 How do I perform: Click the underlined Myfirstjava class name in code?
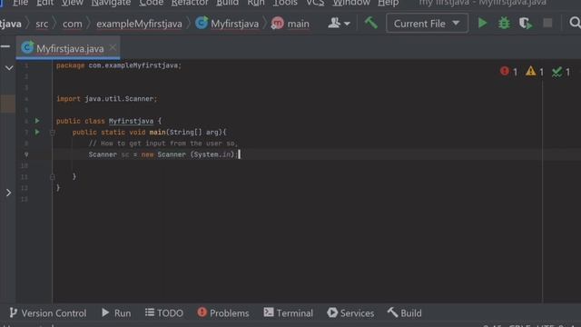tap(131, 121)
